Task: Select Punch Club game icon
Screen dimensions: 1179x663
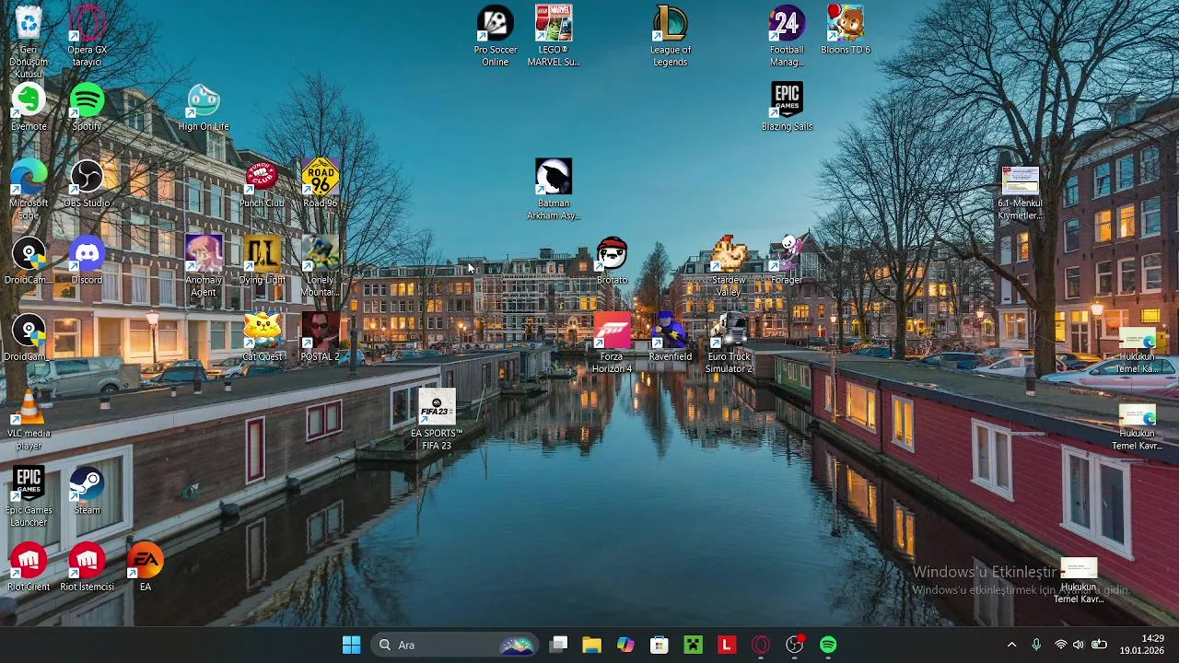Action: [262, 183]
